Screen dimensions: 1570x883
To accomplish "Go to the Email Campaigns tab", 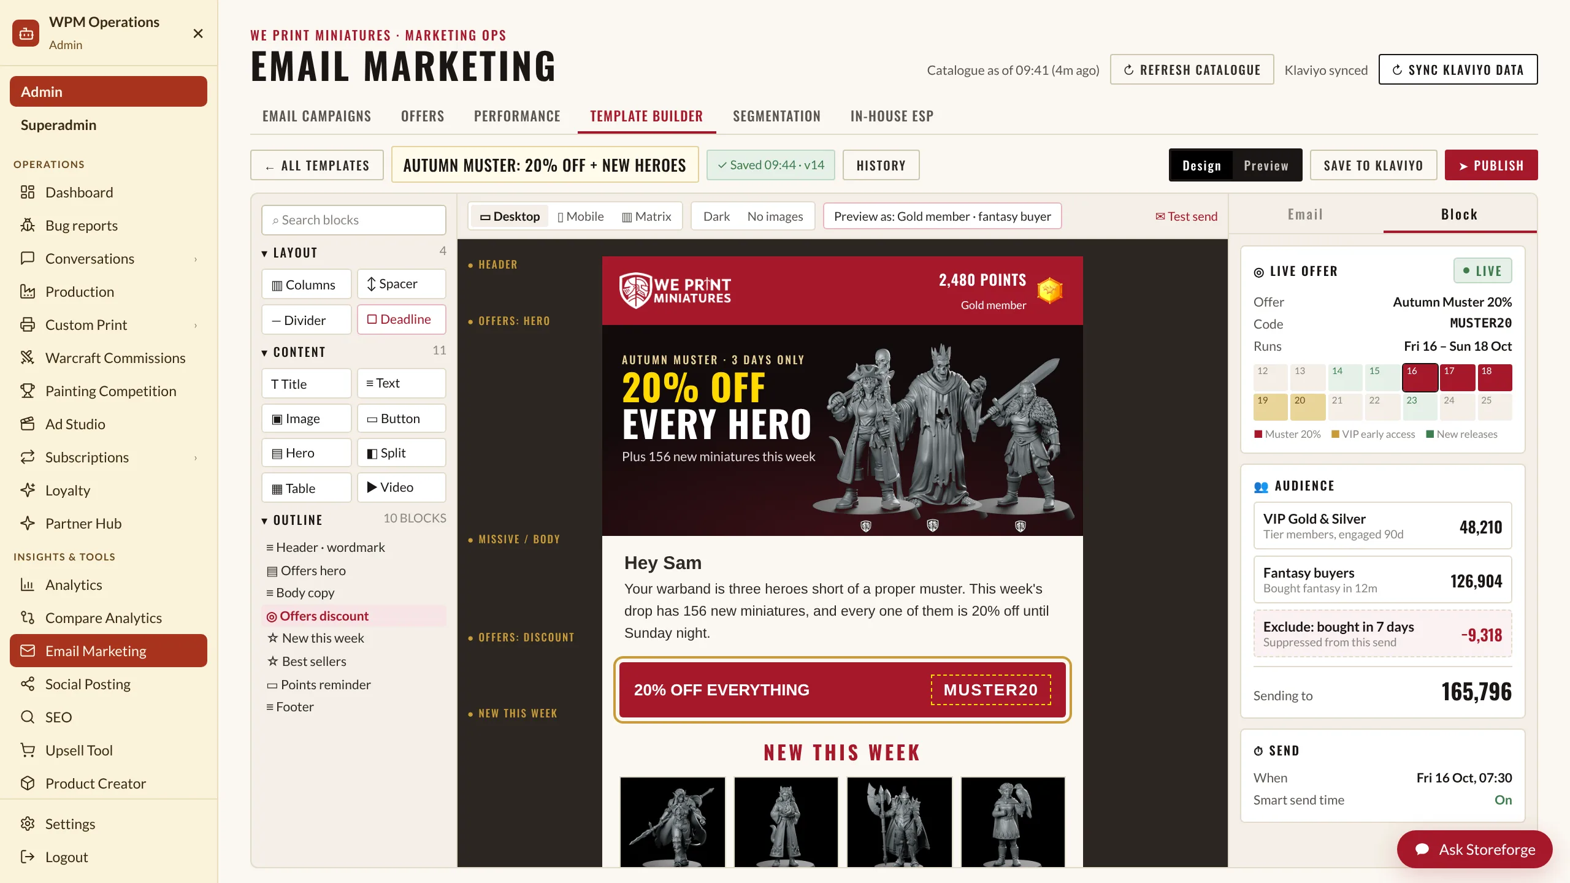I will click(x=316, y=116).
